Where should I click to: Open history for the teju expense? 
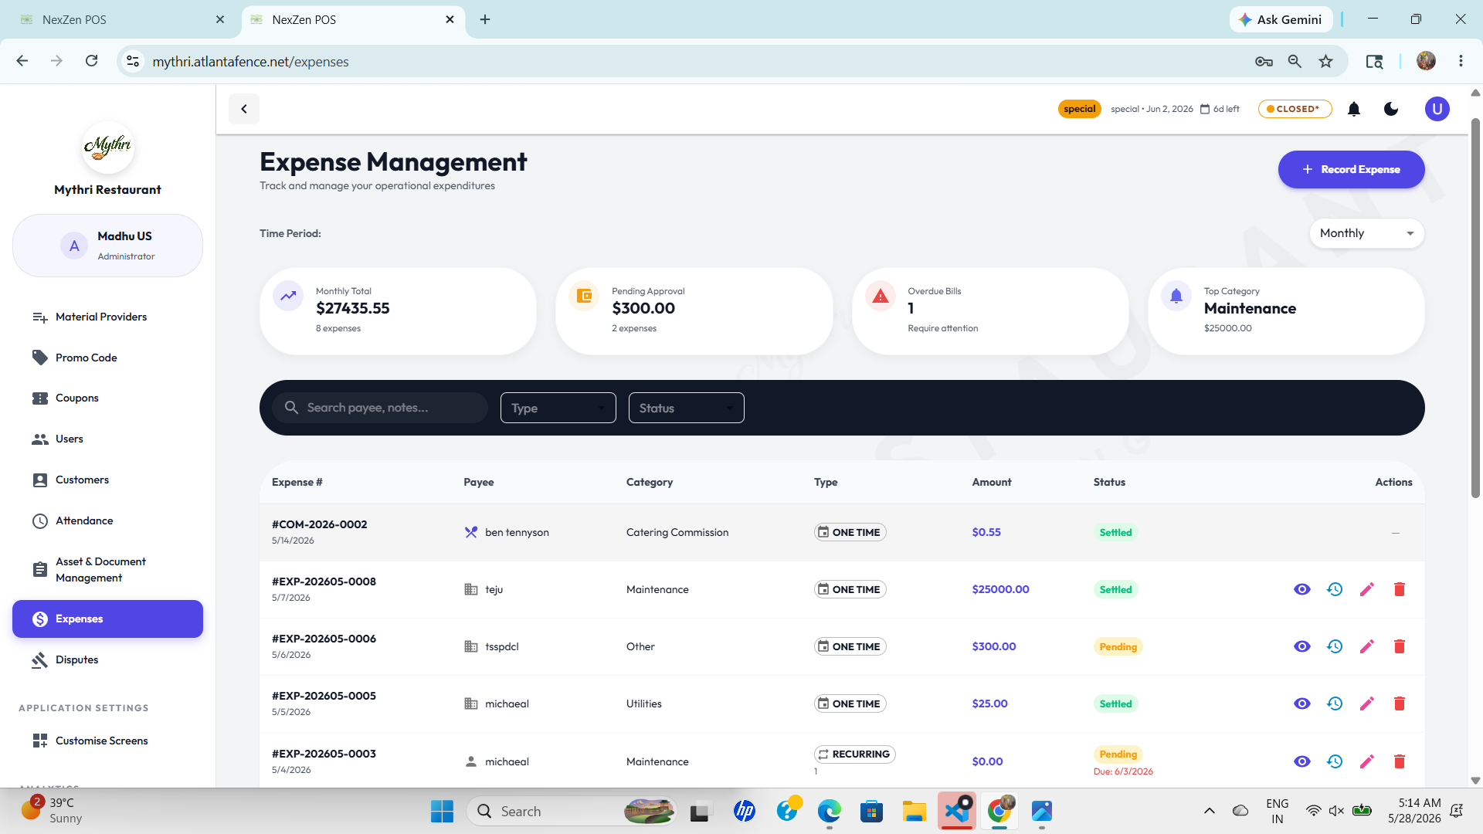coord(1335,589)
